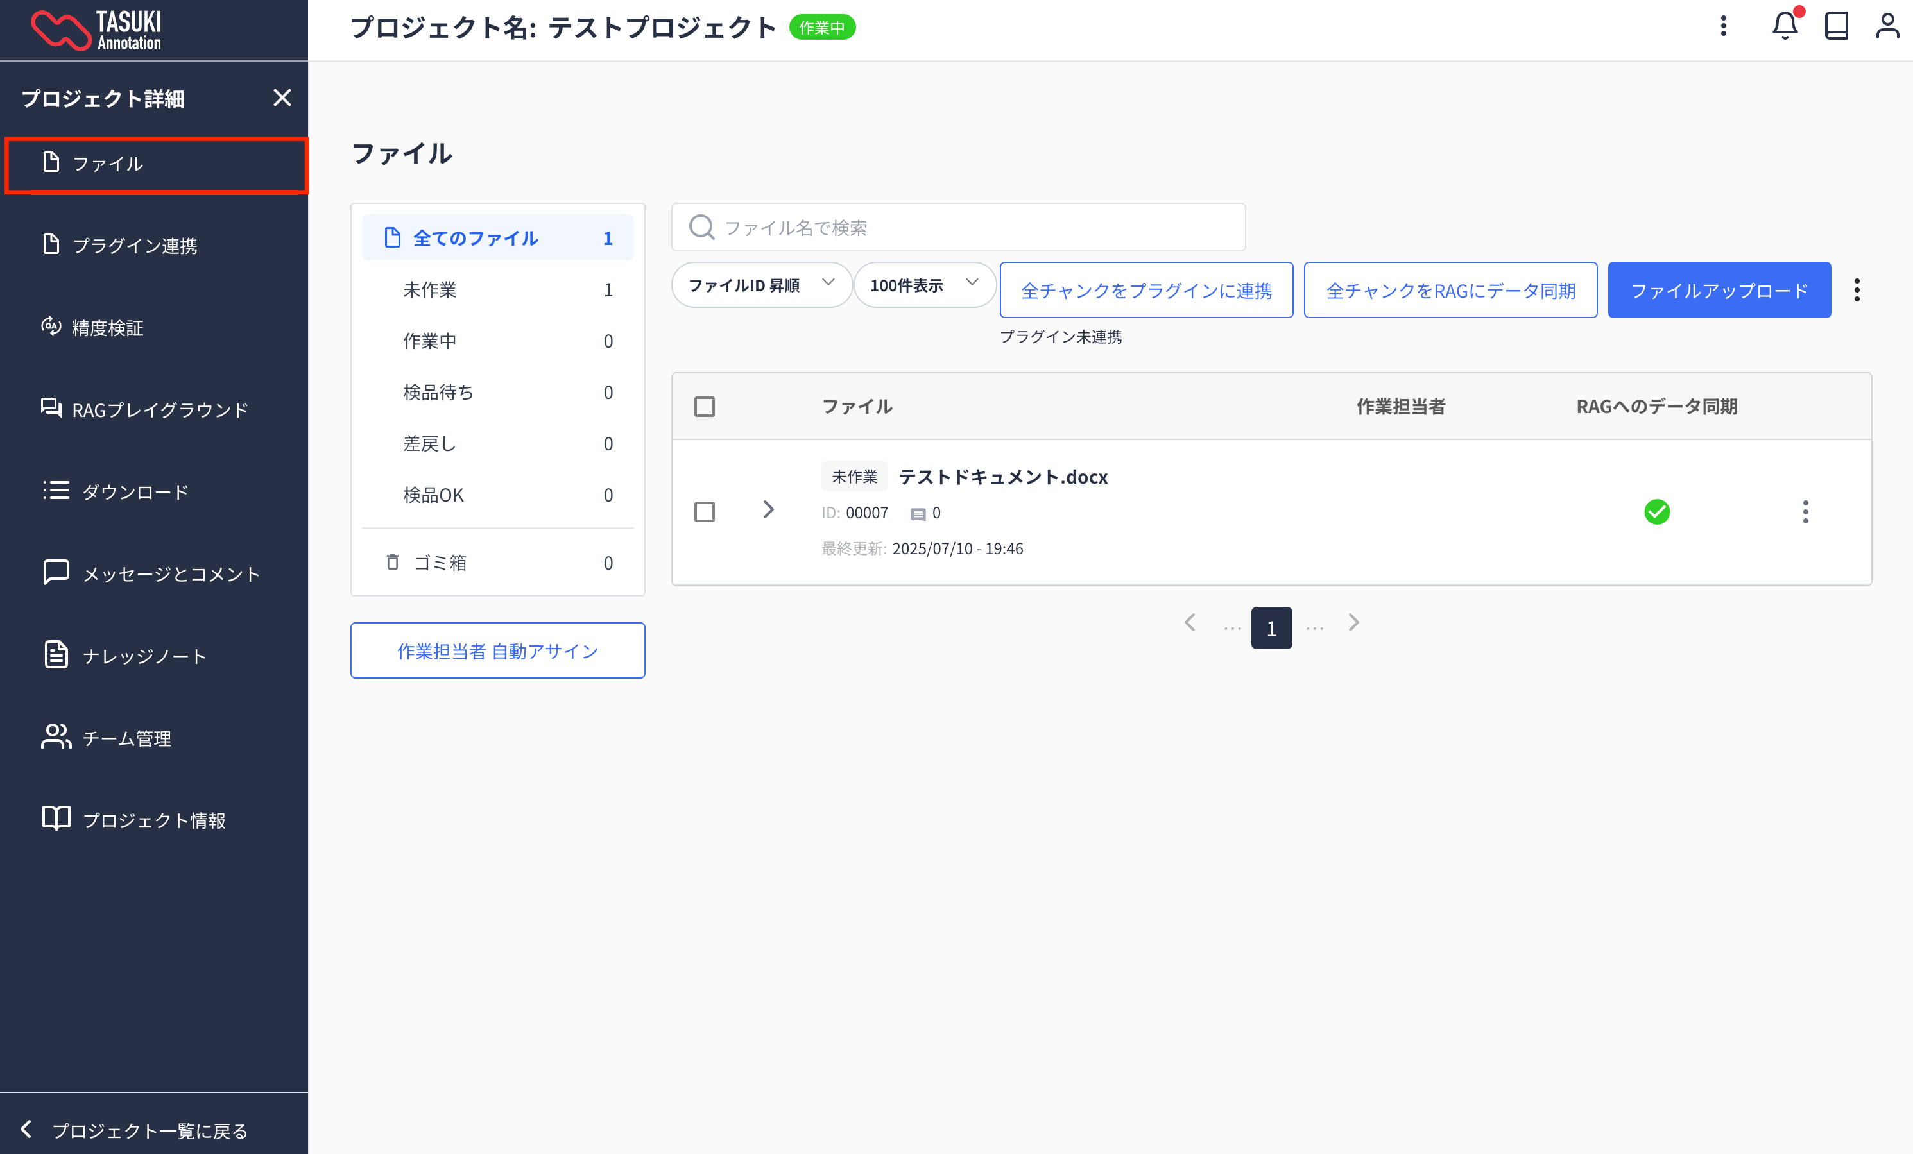
Task: Click the テストドキュメント.docx row three-dot menu
Action: click(1805, 511)
